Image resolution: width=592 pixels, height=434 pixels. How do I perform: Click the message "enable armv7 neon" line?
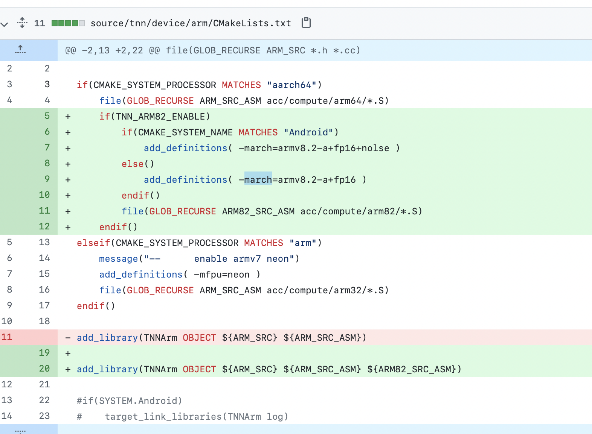199,259
